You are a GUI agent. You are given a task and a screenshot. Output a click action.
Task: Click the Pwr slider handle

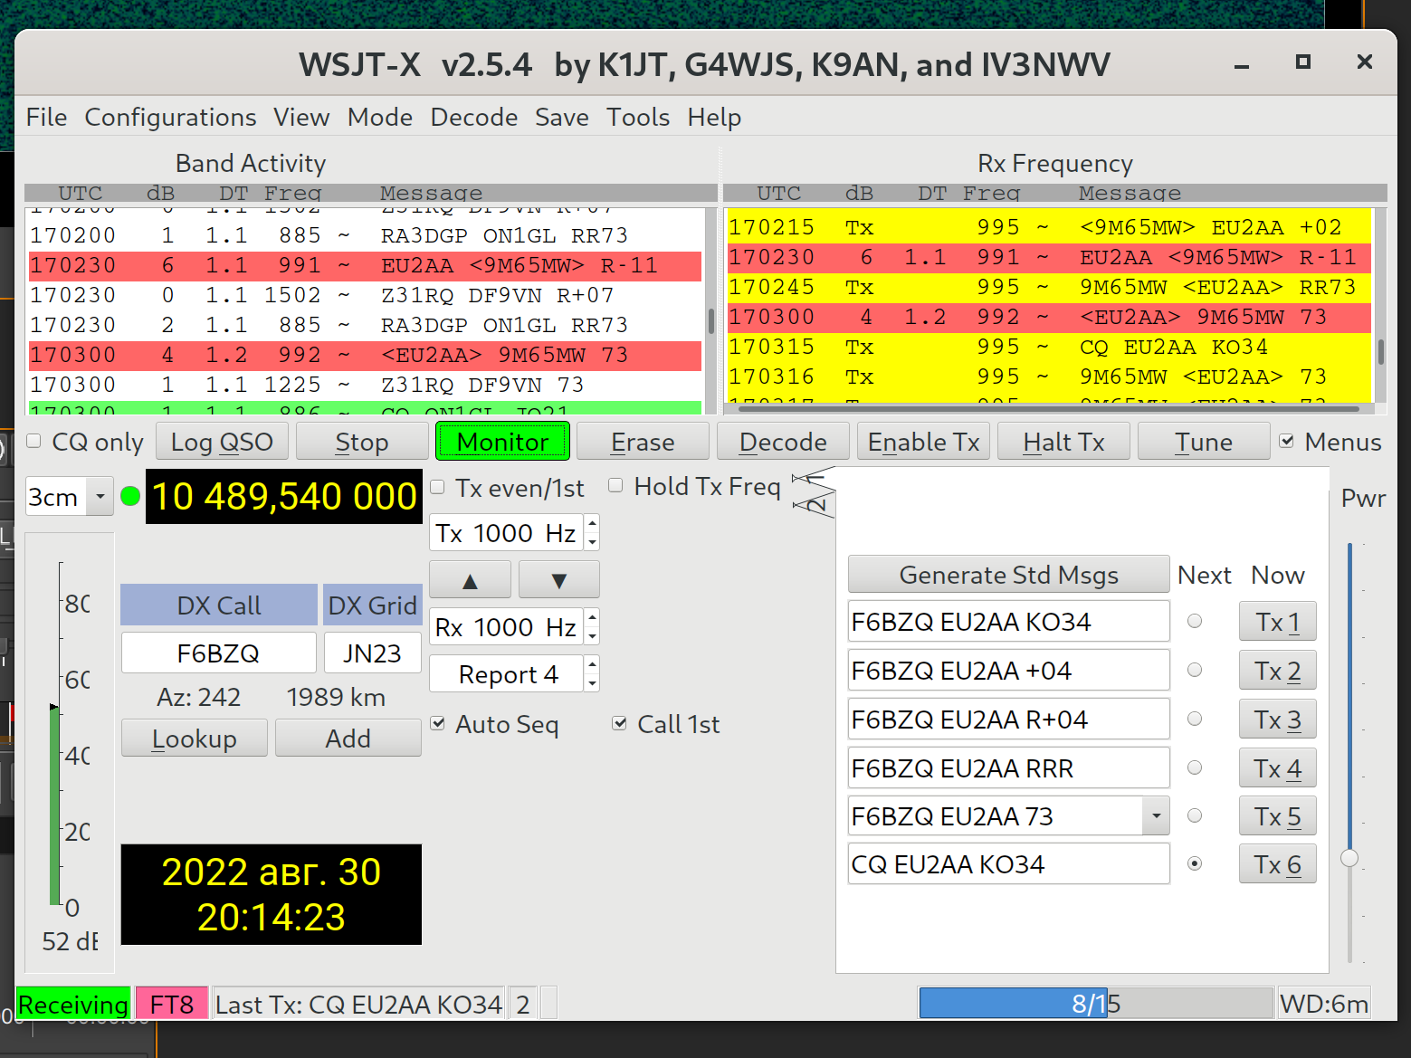[x=1349, y=858]
